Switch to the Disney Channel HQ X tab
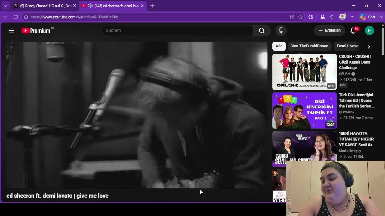This screenshot has width=385, height=216. click(x=45, y=6)
